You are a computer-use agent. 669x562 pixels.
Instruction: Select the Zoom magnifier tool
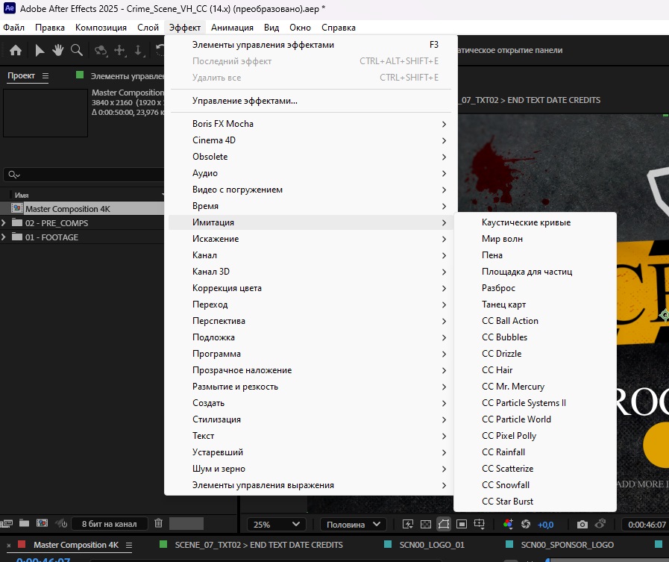(76, 51)
